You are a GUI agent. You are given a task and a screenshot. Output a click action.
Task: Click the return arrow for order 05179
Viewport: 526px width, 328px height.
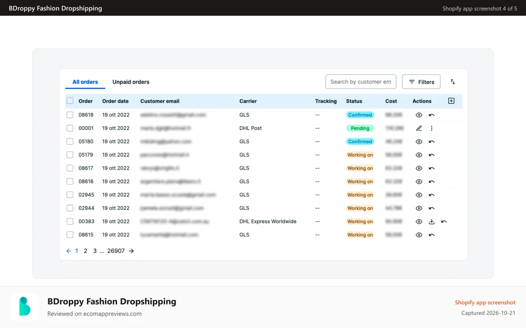[x=431, y=155]
